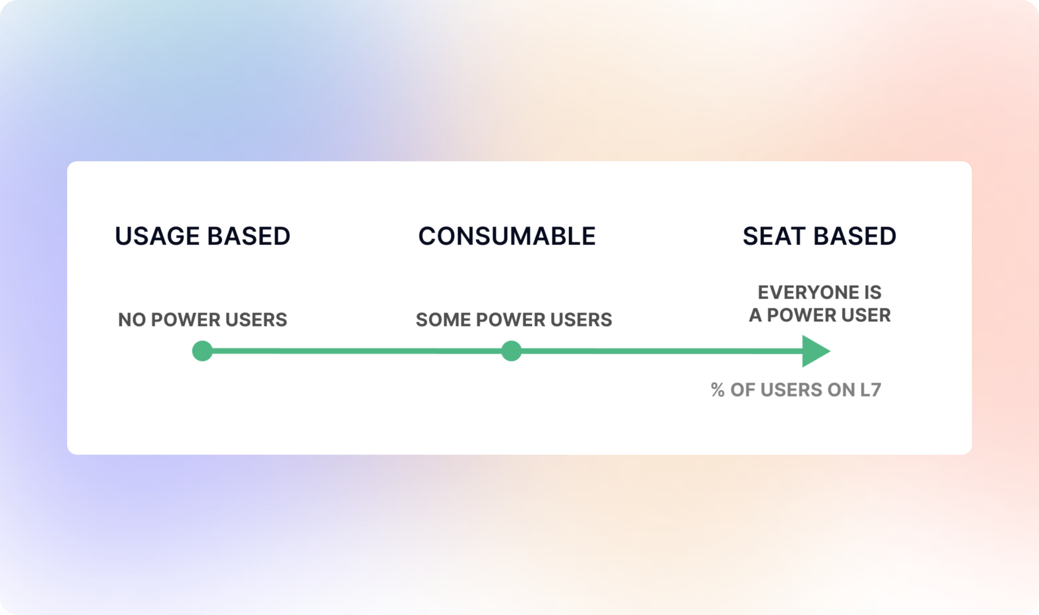1039x615 pixels.
Task: Select the NO POWER USERS label
Action: click(x=203, y=320)
